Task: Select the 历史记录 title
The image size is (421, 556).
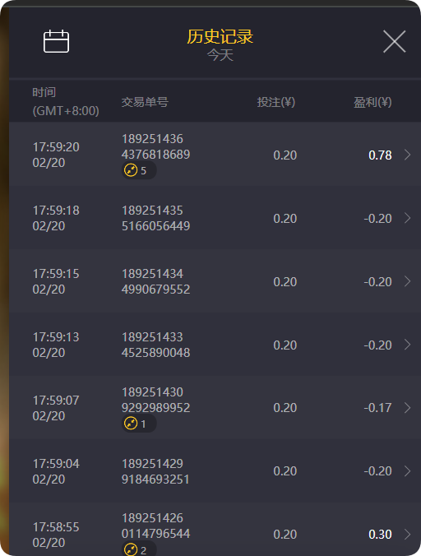Action: click(x=220, y=36)
